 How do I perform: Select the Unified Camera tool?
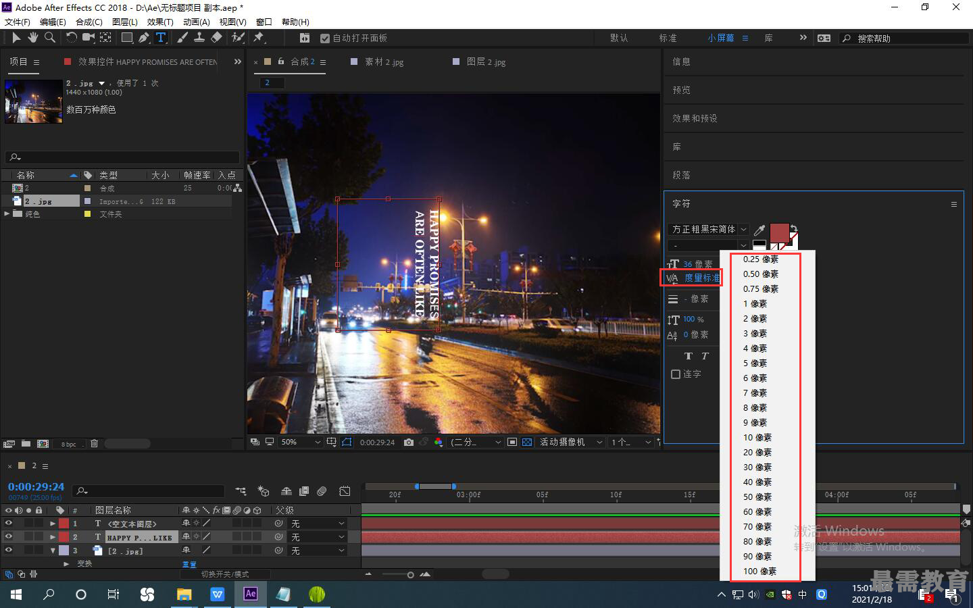click(89, 38)
